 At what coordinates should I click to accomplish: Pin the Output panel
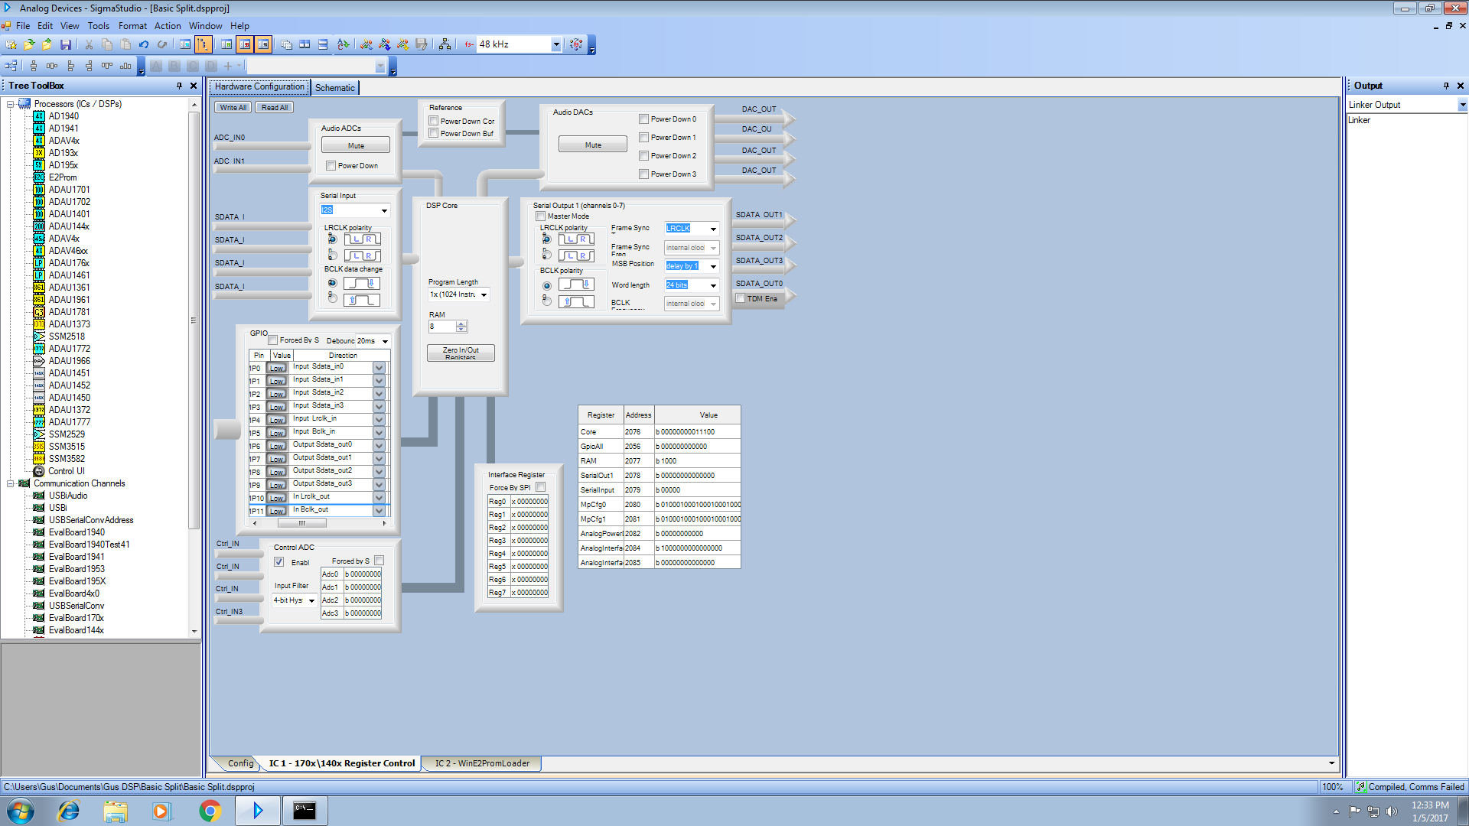1446,86
